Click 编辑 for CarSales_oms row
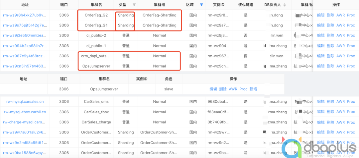Screen dimensions: 359x158 321,101
